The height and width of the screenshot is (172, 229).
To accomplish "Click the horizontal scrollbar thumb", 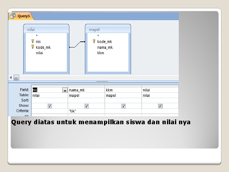I will tap(16, 77).
